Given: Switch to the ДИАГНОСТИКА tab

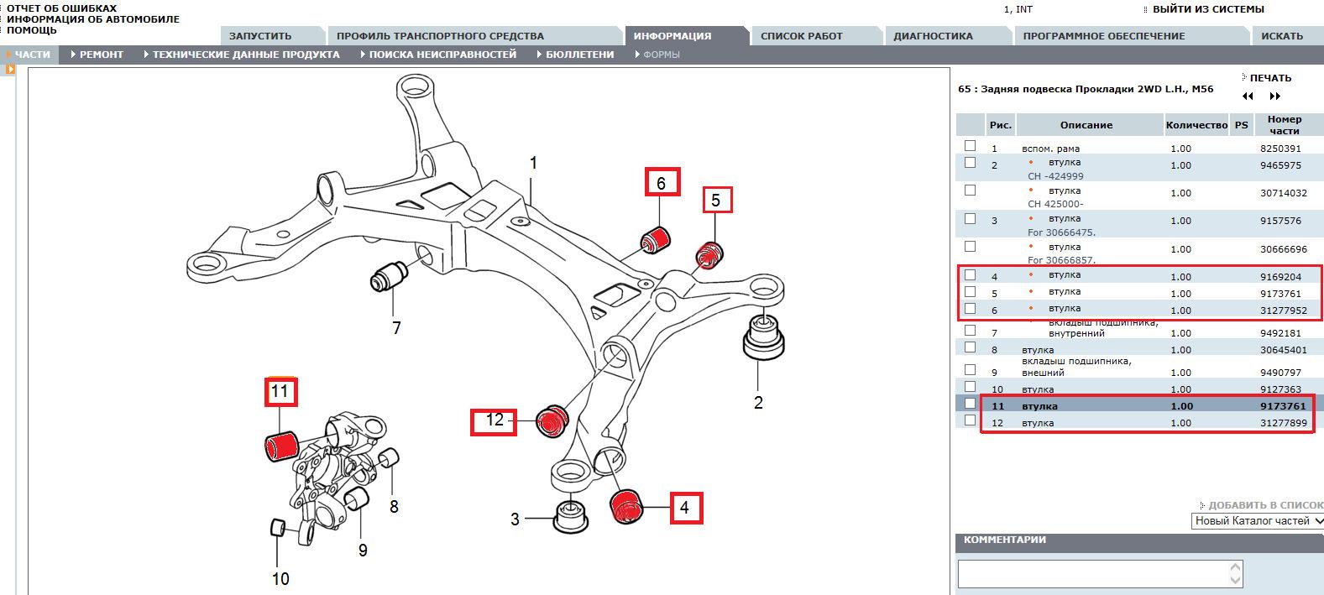Looking at the screenshot, I should click(x=933, y=36).
